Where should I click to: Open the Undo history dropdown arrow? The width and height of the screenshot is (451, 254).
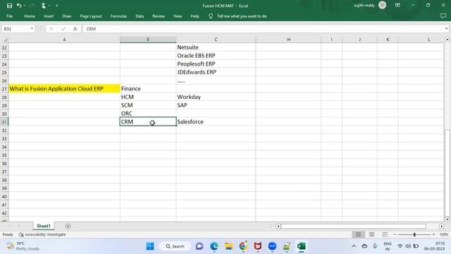(25, 6)
